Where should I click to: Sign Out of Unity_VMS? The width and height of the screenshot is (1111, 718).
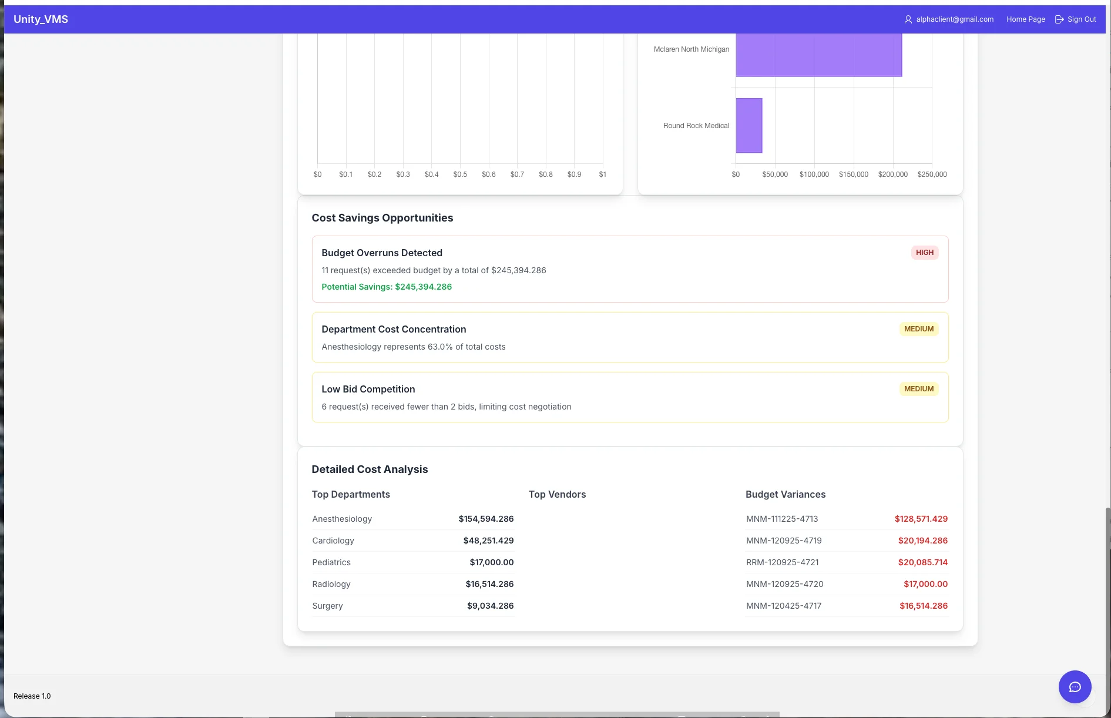(x=1081, y=19)
